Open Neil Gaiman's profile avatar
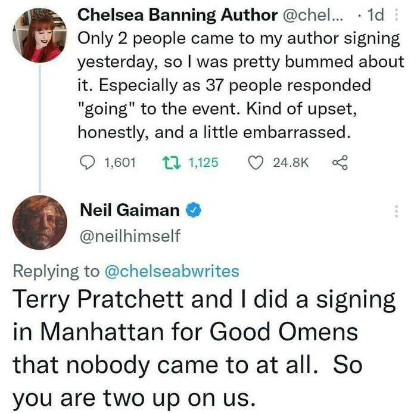417x413 pixels. [39, 222]
